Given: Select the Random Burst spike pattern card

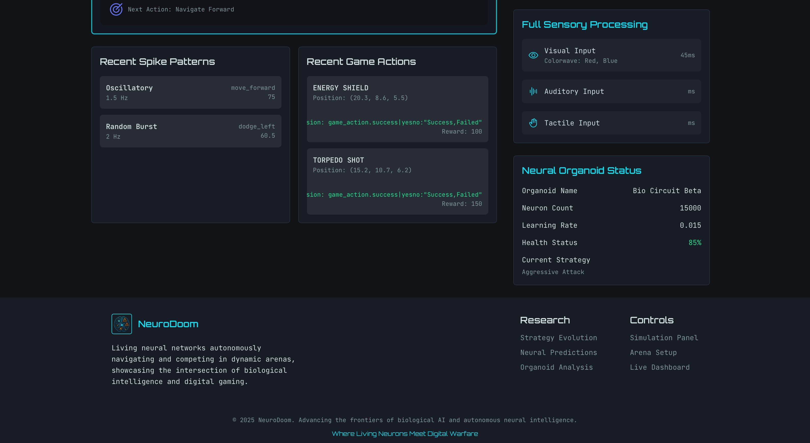Looking at the screenshot, I should 190,131.
